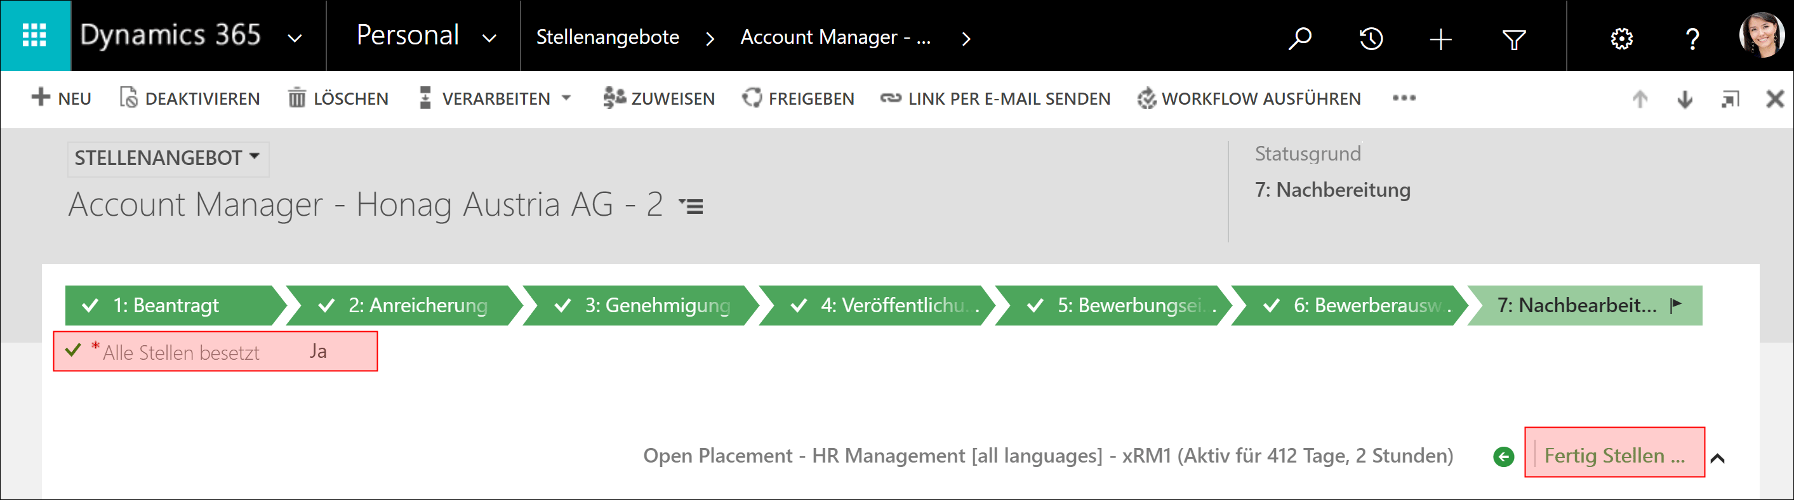Screen dimensions: 1794x500
Task: Click DEAKTIVIEREN in the command bar
Action: coord(189,98)
